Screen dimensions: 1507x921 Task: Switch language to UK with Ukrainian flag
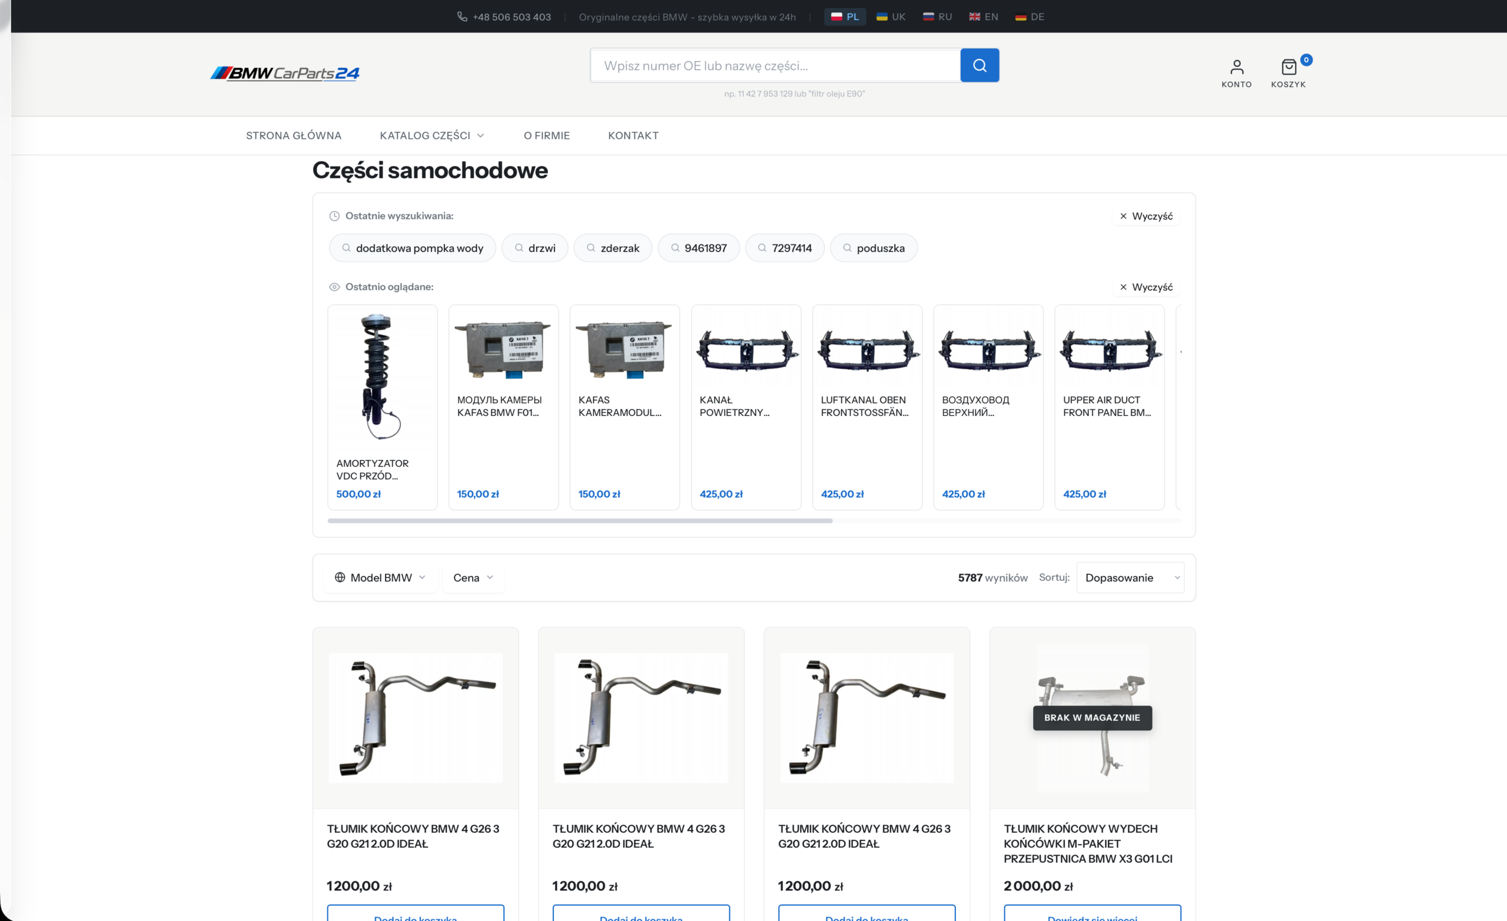tap(891, 16)
